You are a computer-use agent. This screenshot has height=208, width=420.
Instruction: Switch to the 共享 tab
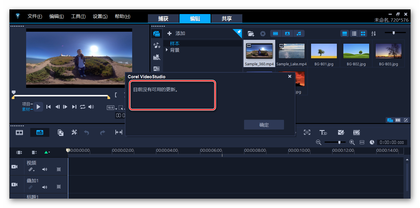click(227, 18)
